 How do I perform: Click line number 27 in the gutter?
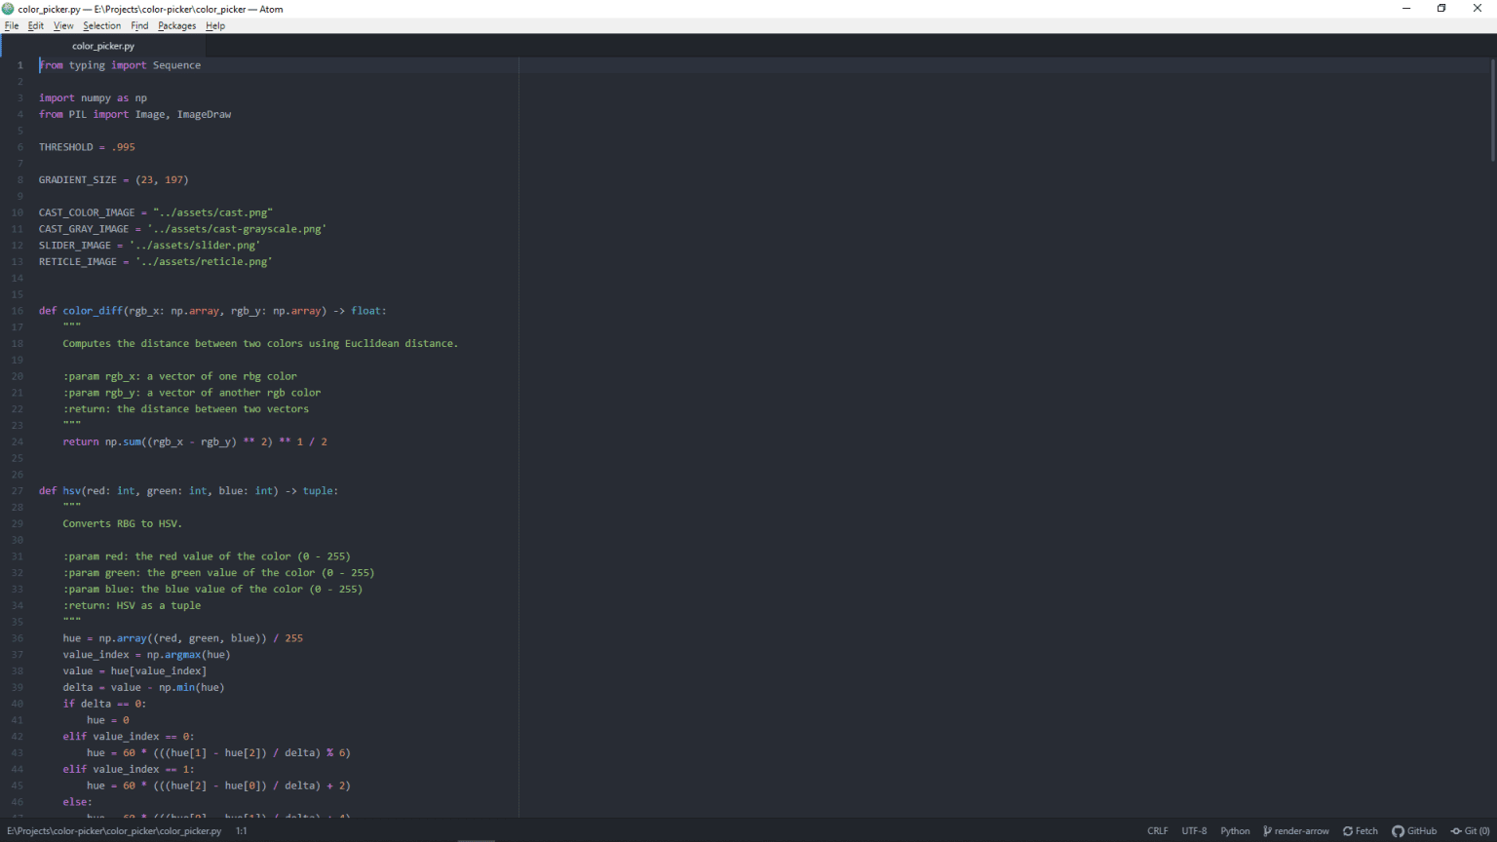click(18, 491)
